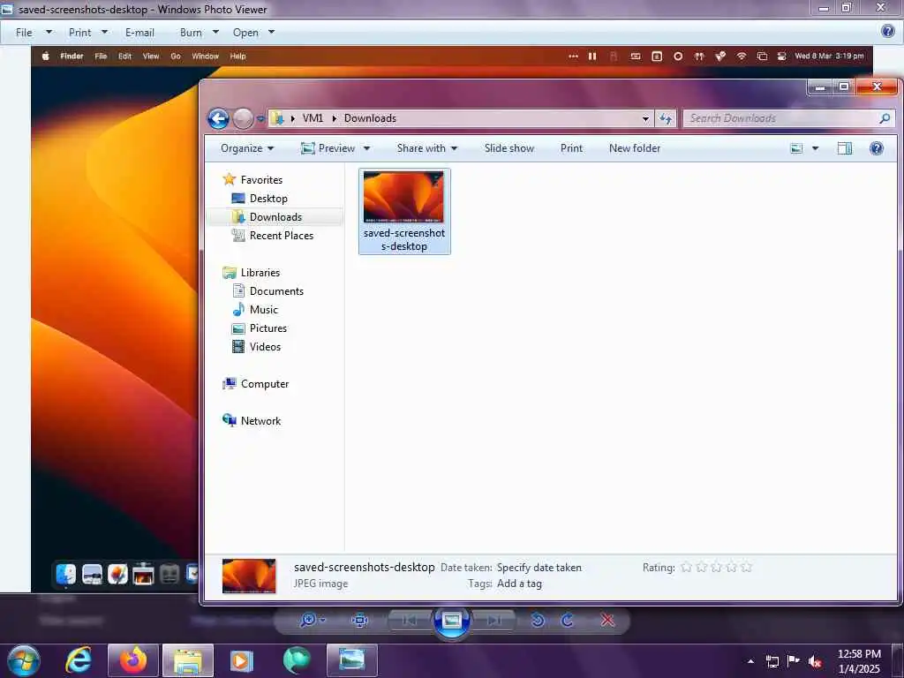Refresh the Downloads folder view
Image resolution: width=904 pixels, height=678 pixels.
pyautogui.click(x=666, y=118)
